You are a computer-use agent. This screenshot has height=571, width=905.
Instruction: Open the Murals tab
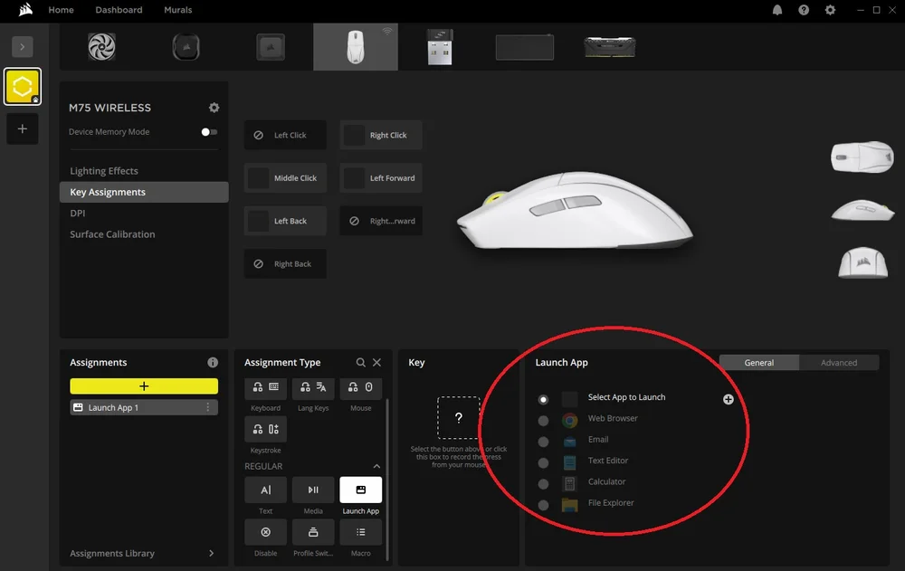[177, 10]
